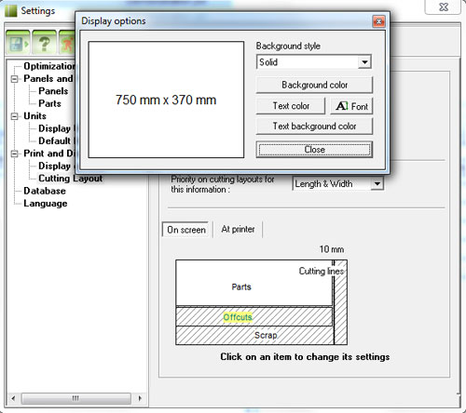Click the tree scrollbar right arrow

[140, 398]
